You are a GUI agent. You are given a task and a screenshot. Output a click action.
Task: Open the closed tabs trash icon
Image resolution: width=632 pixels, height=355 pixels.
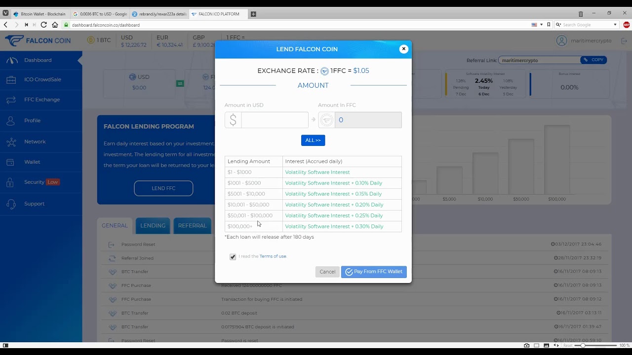click(581, 14)
